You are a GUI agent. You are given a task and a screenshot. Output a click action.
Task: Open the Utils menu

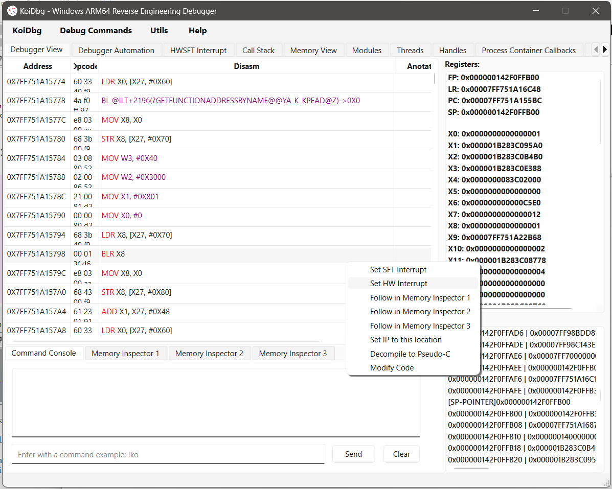159,31
